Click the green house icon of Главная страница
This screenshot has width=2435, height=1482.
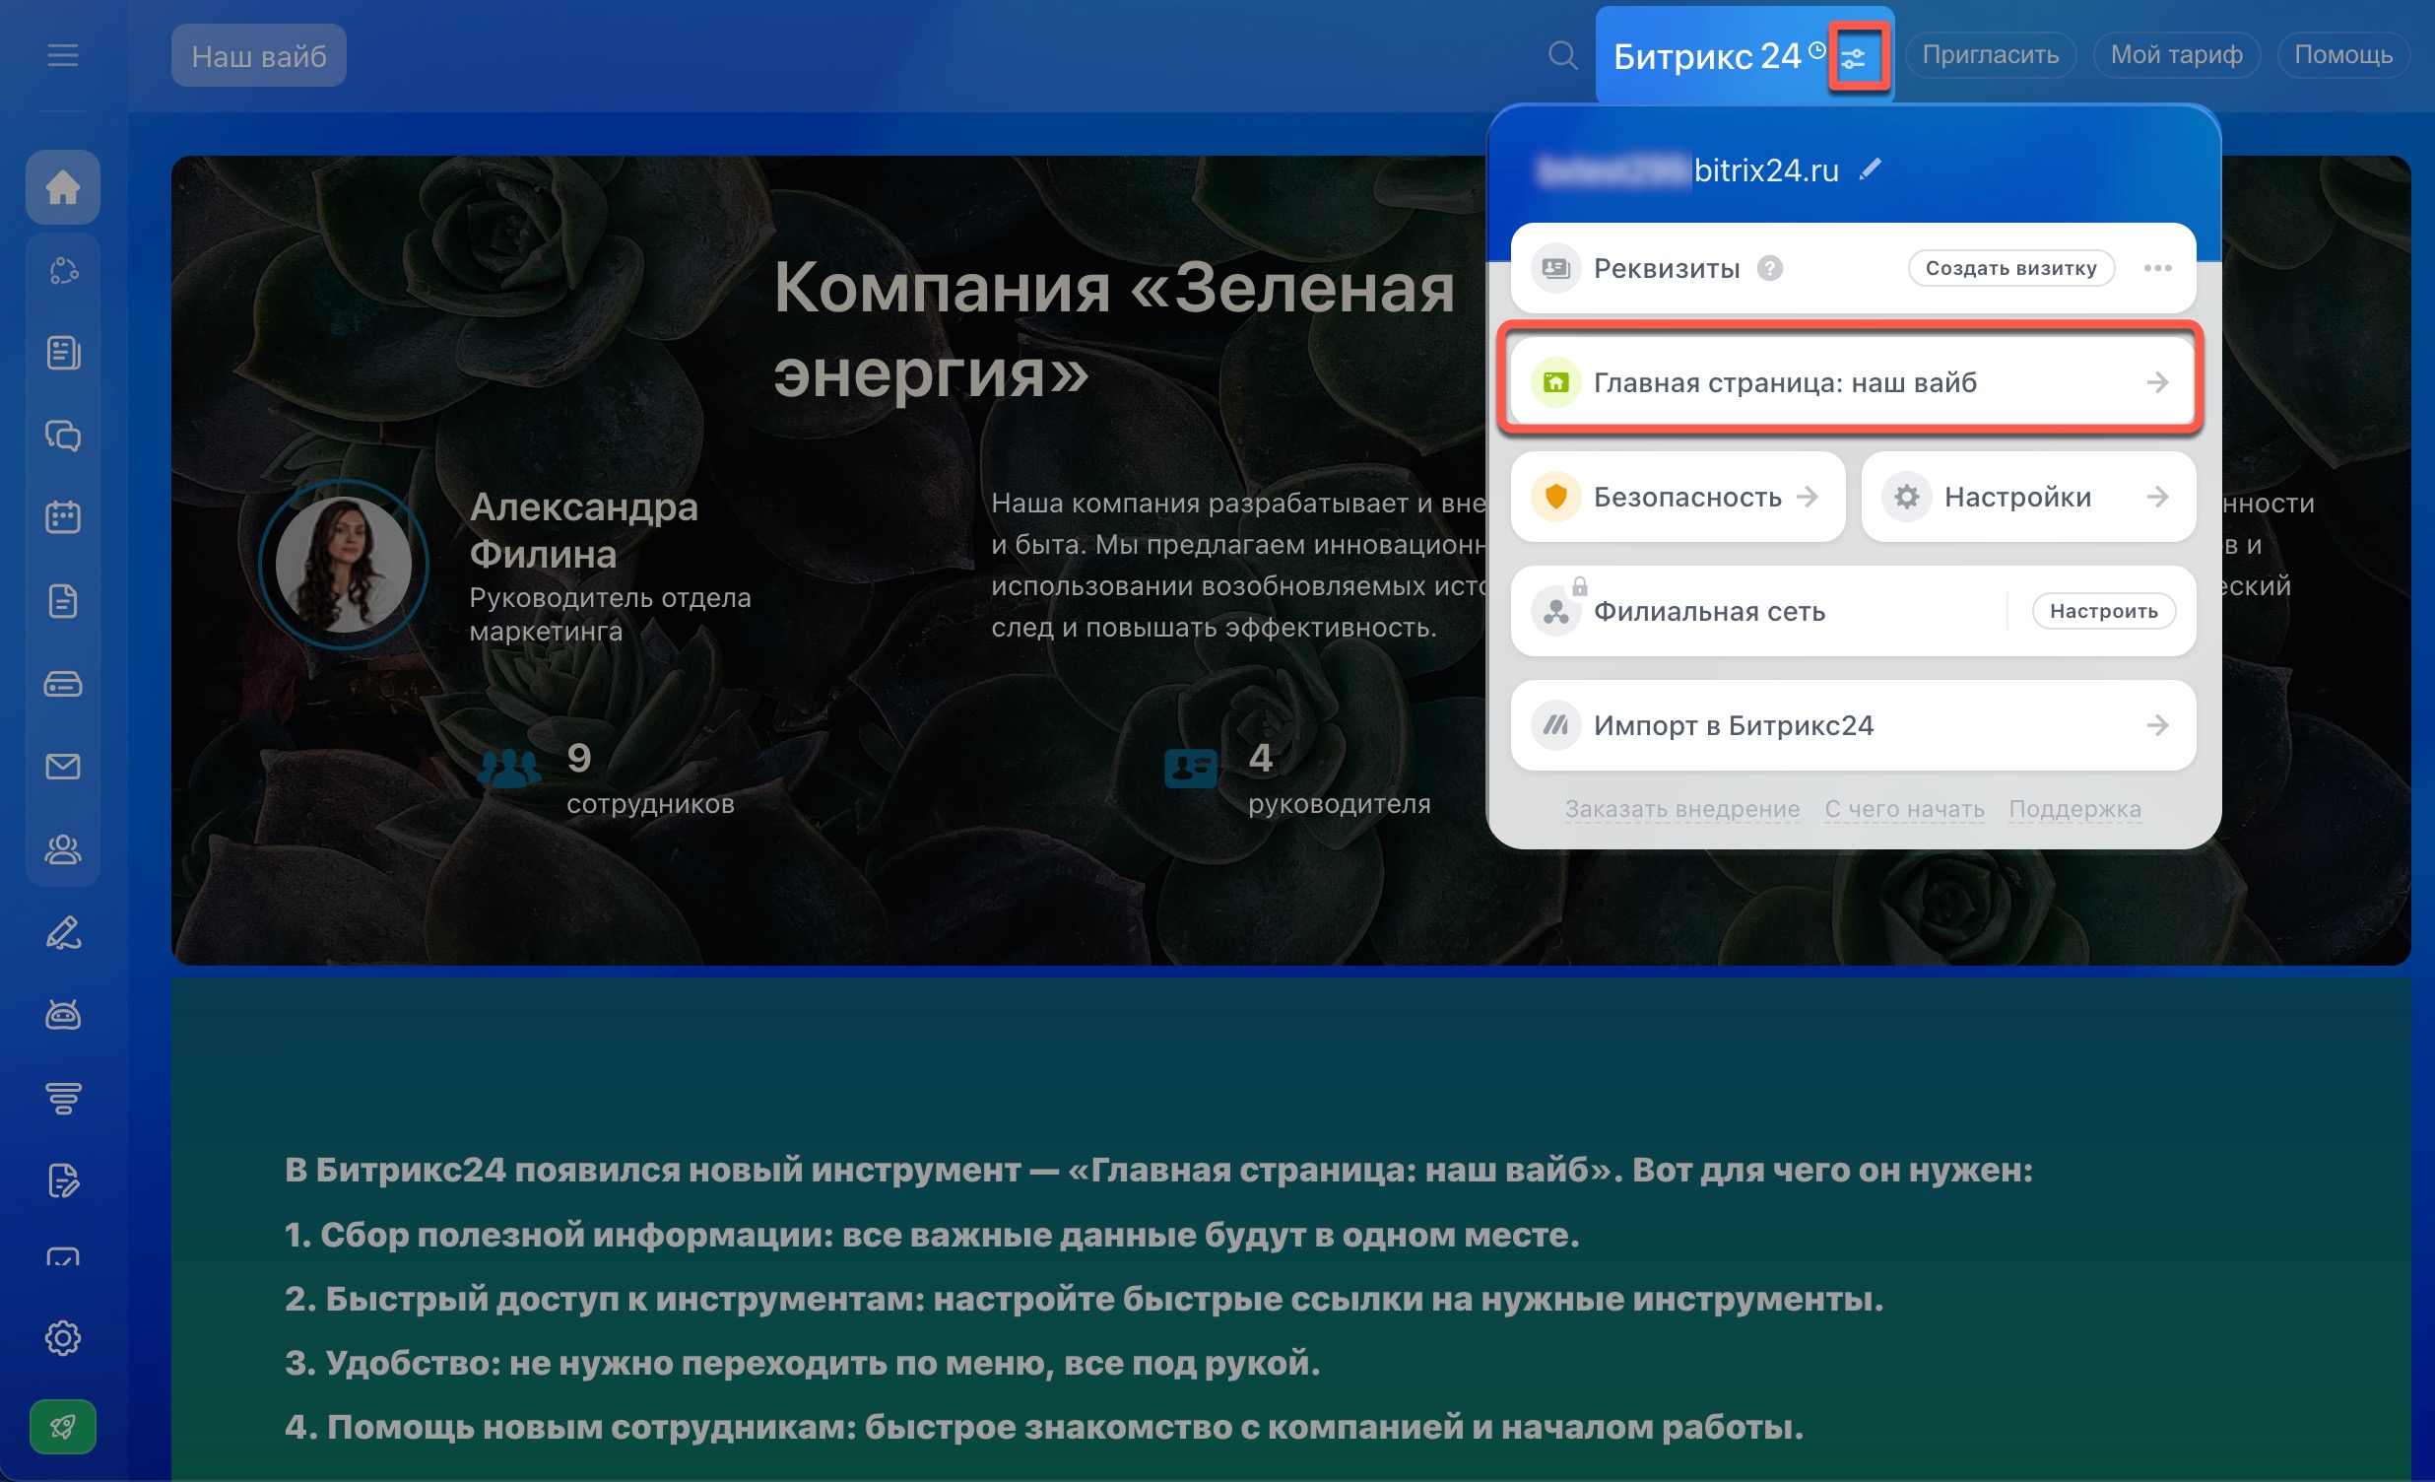(x=1555, y=382)
